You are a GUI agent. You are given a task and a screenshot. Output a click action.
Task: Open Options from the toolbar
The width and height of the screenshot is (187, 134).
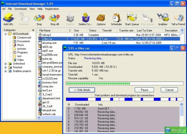pyautogui.click(x=101, y=19)
